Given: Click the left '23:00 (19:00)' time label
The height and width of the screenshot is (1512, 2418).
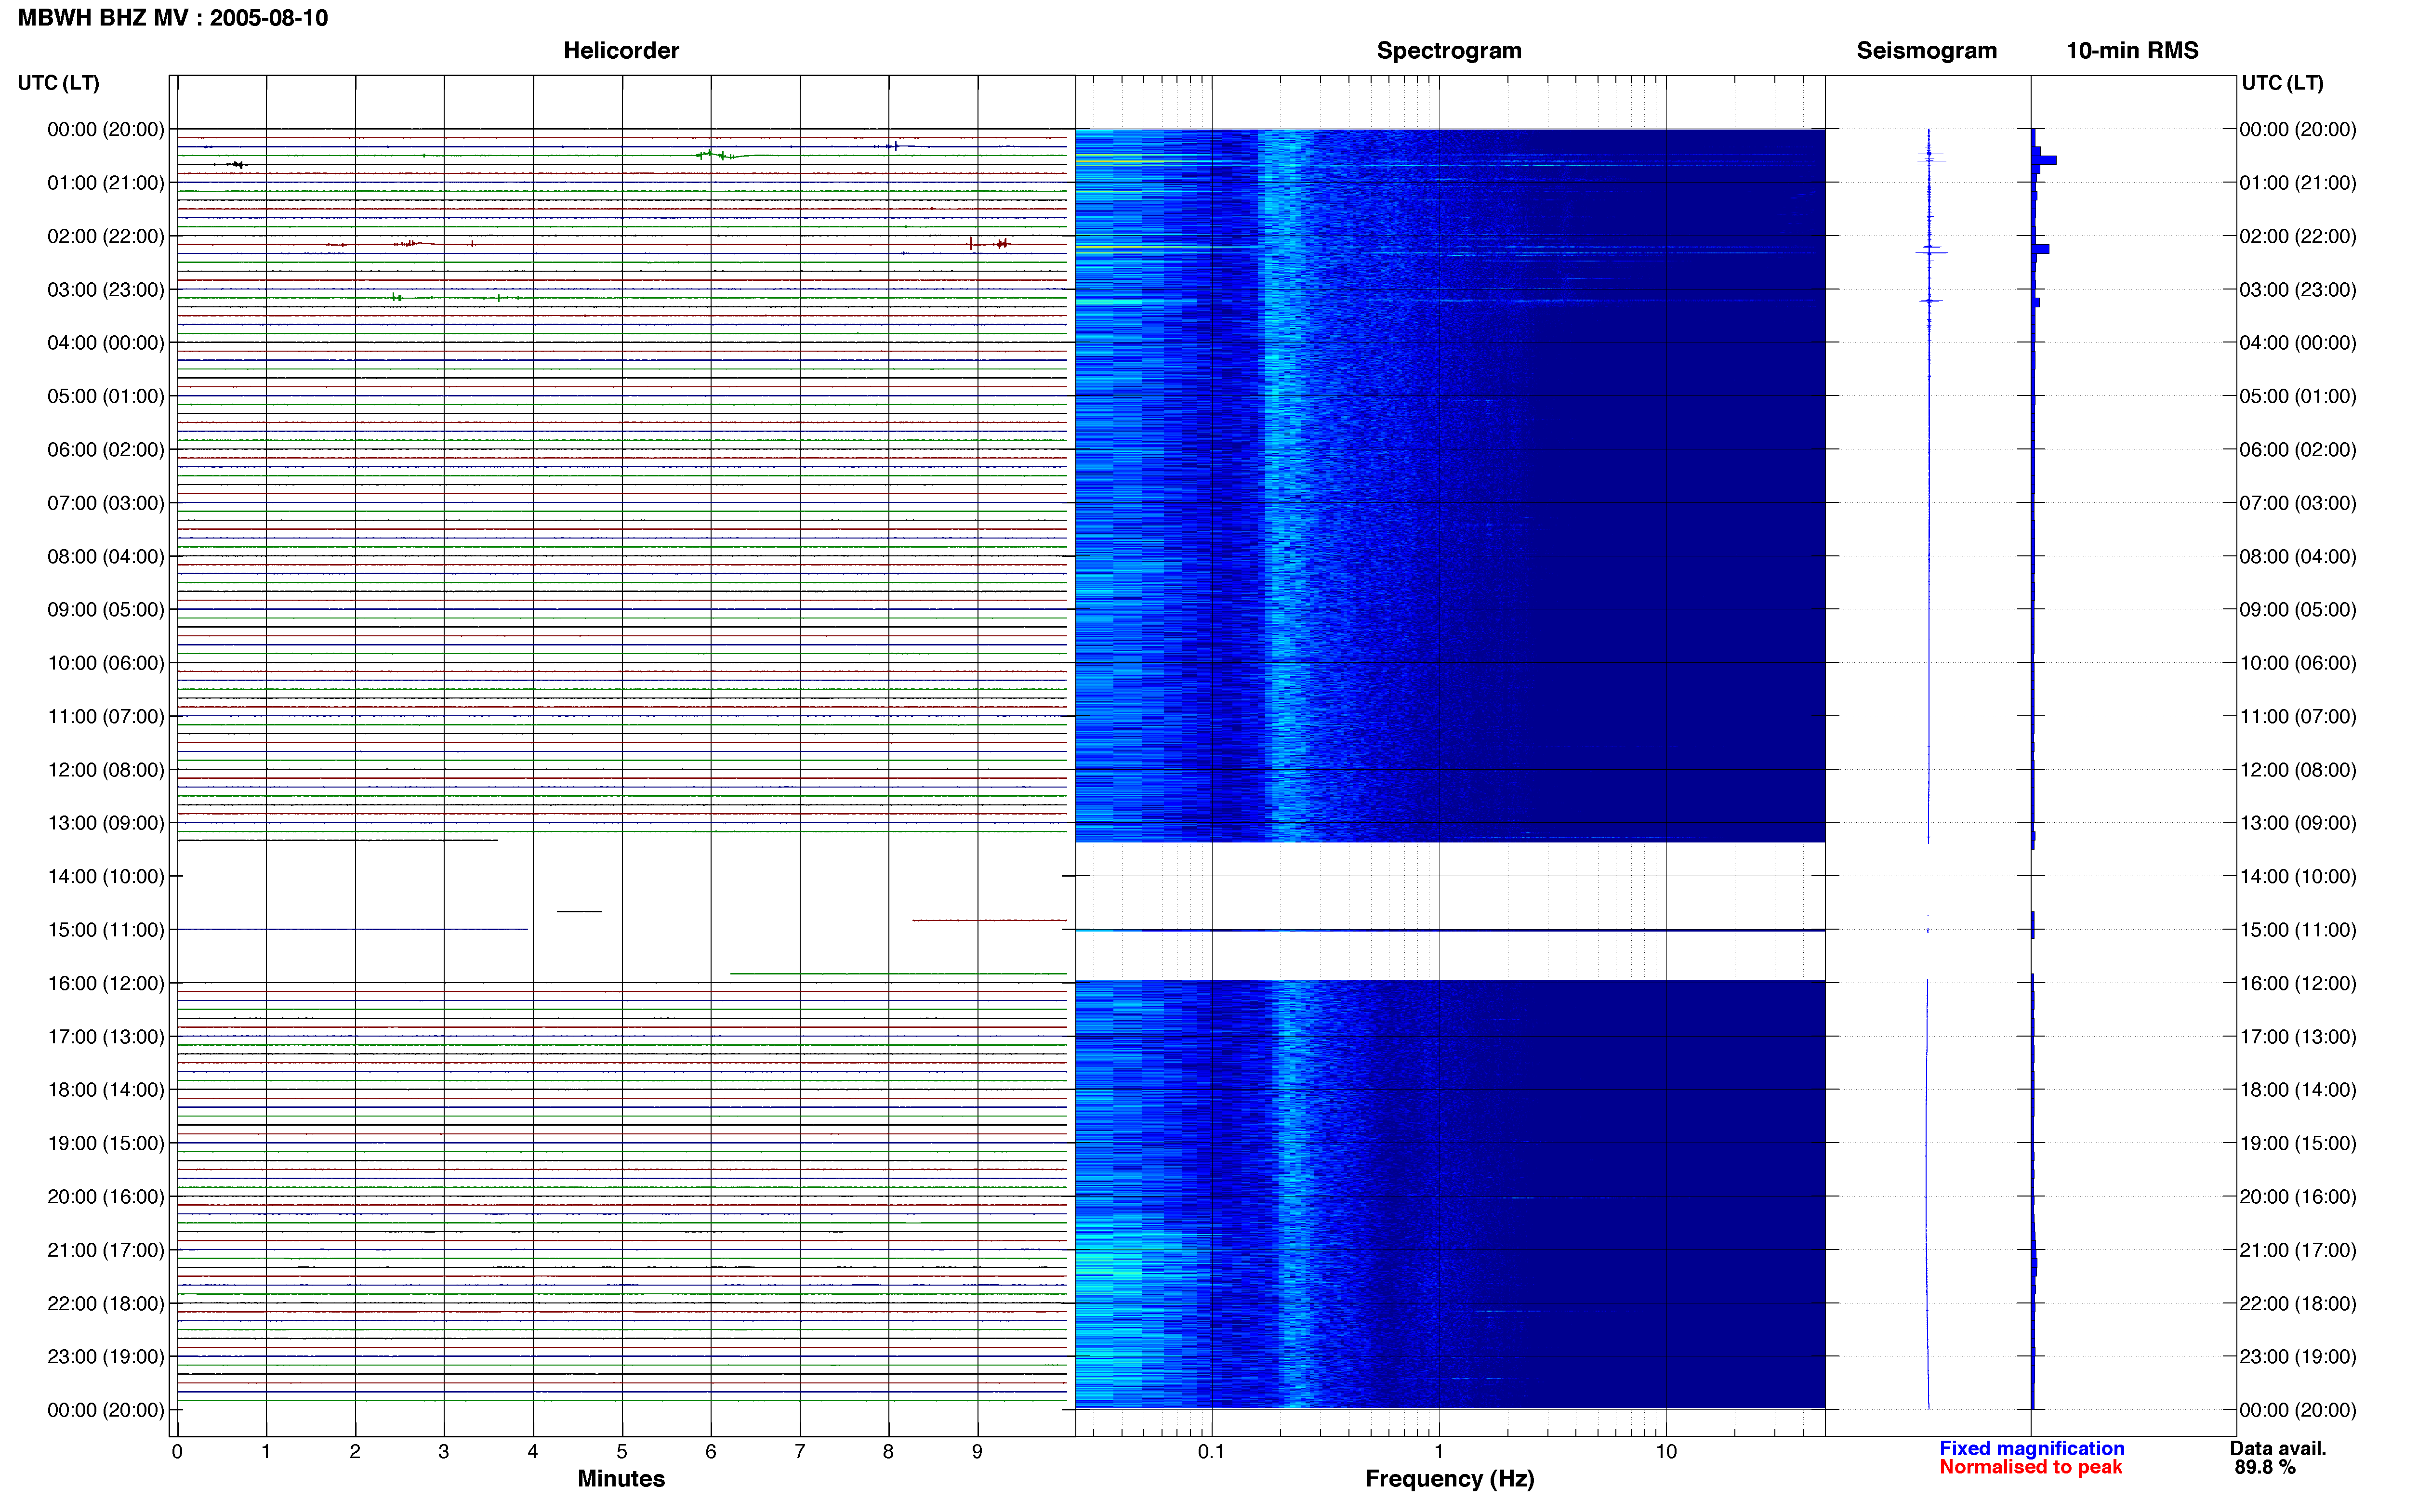Looking at the screenshot, I should pos(106,1357).
